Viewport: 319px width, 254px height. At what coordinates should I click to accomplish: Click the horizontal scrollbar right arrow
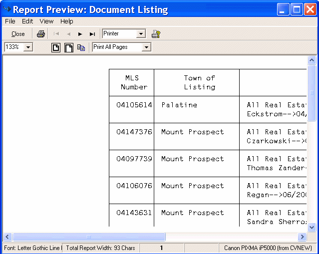[302, 237]
